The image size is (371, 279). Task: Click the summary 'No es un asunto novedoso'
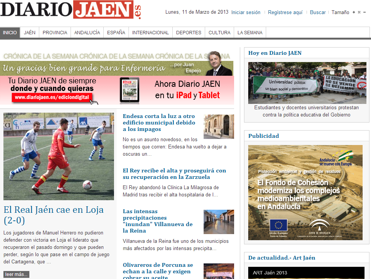(174, 147)
